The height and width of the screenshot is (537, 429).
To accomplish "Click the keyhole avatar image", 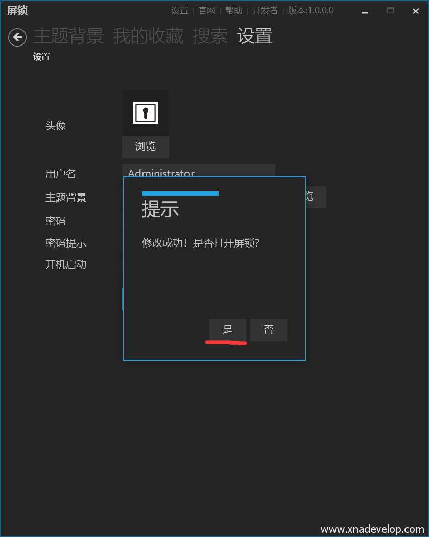I will (146, 113).
